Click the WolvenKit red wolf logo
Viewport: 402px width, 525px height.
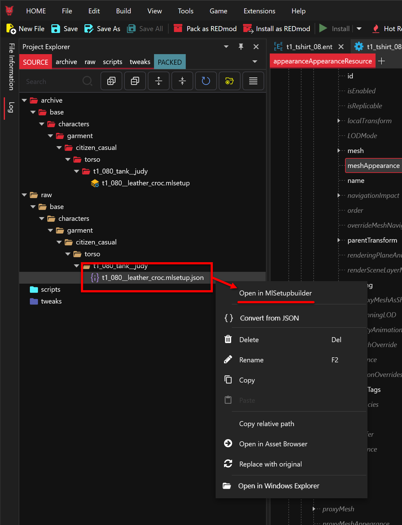pos(9,11)
